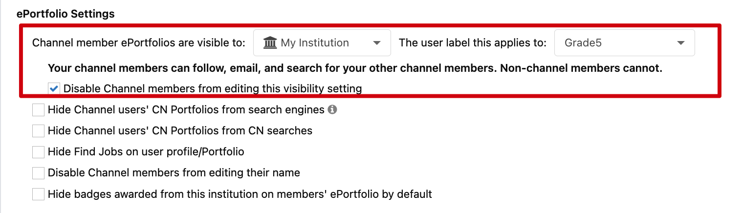This screenshot has width=743, height=213.
Task: Tick the Hide Find Jobs on profile checkbox
Action: pos(38,152)
